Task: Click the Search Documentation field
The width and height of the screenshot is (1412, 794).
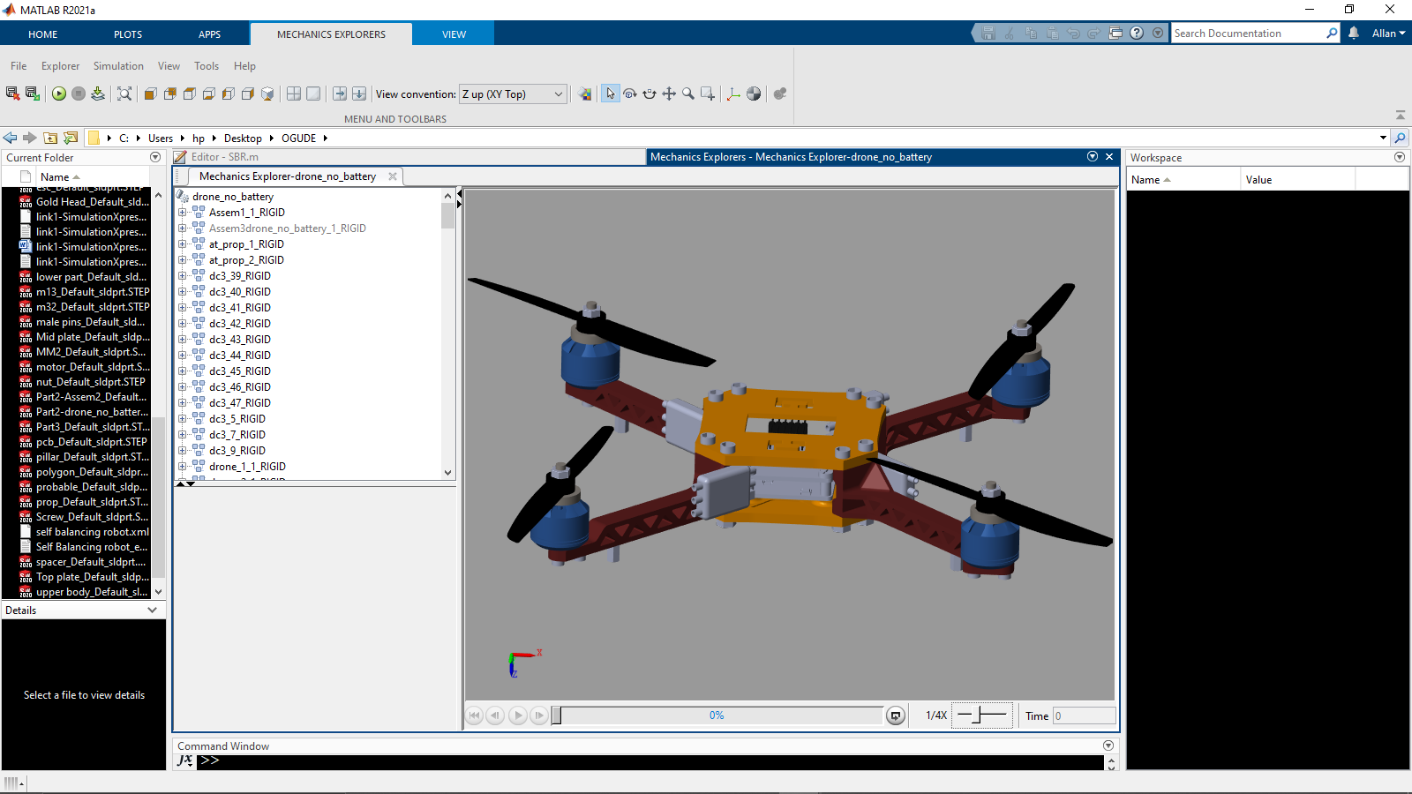Action: click(1247, 34)
